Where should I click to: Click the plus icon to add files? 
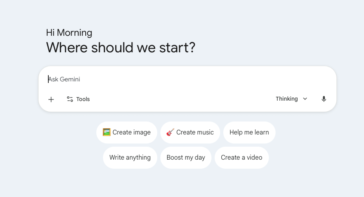pos(51,99)
